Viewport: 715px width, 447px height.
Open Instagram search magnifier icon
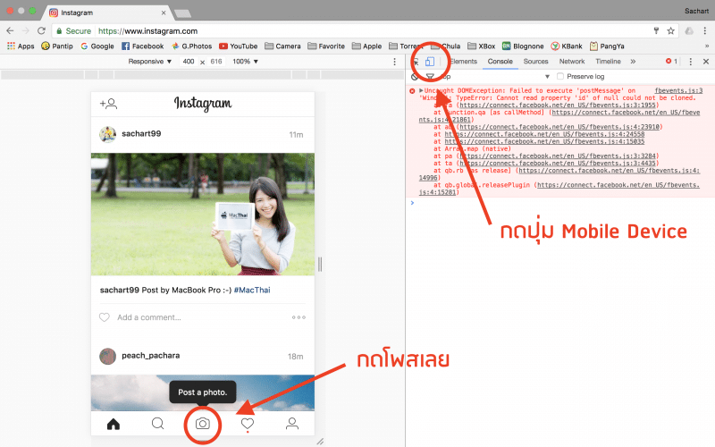(x=158, y=424)
